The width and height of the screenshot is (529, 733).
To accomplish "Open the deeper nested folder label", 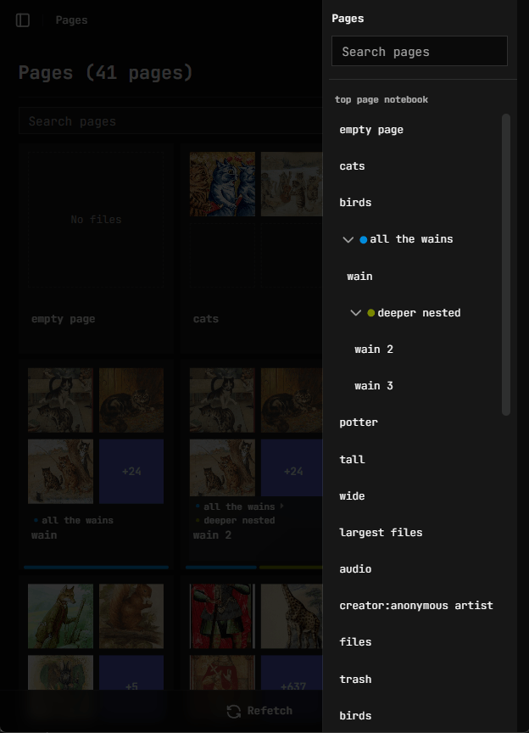I will point(419,313).
